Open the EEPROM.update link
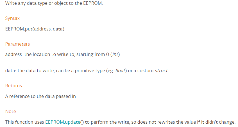Image resolution: width=238 pixels, height=127 pixels. [63, 122]
